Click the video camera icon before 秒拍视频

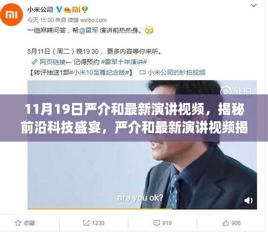click(142, 72)
